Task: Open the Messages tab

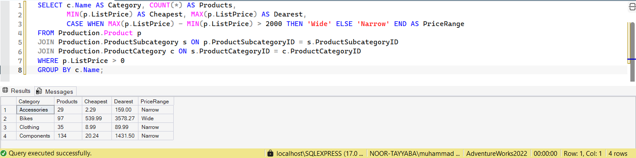Action: (x=55, y=91)
